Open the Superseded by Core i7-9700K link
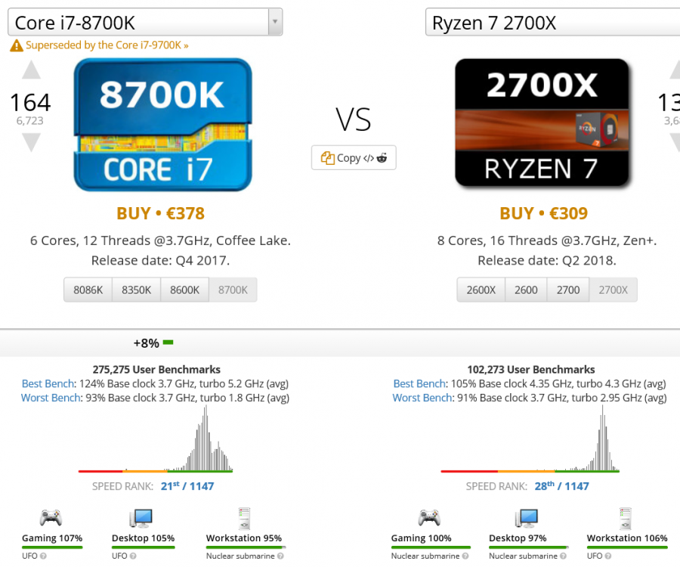 tap(107, 45)
